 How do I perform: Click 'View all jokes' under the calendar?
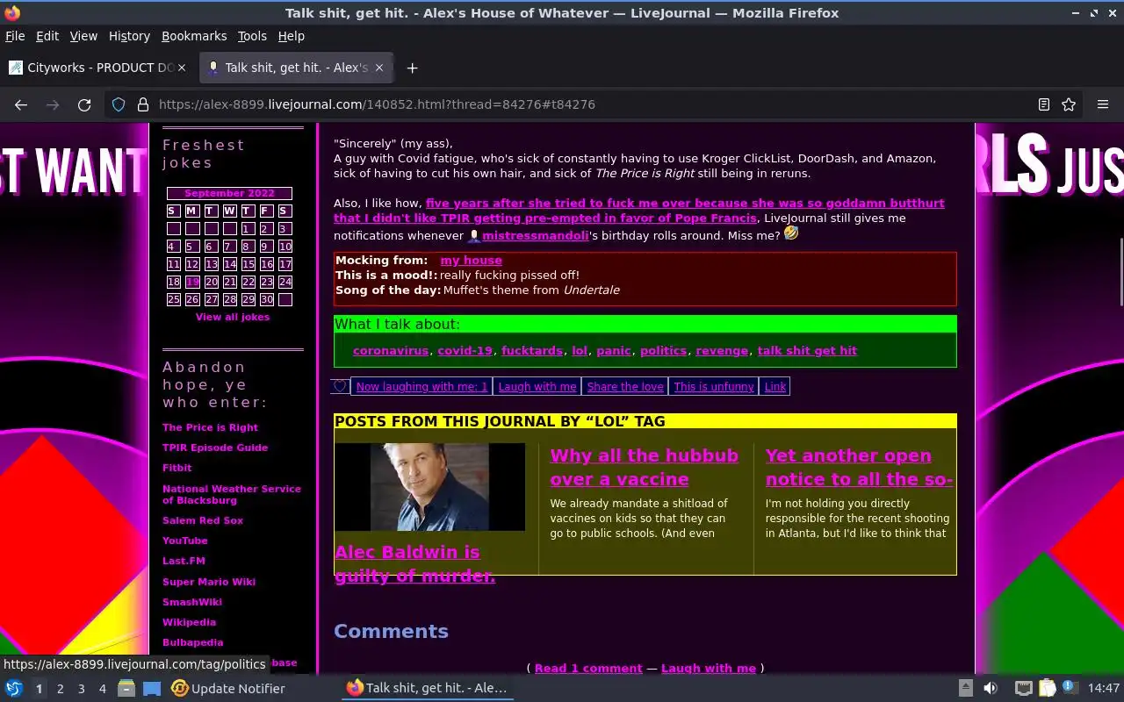(x=233, y=317)
